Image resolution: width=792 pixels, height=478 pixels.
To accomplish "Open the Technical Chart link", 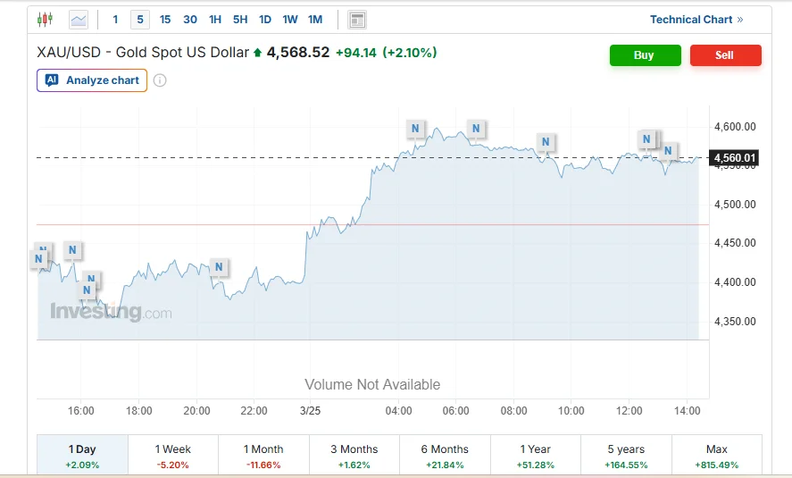I will click(696, 20).
